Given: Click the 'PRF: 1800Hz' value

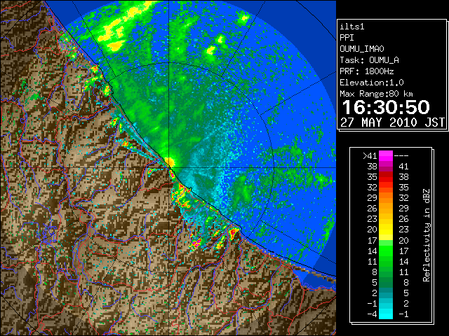Looking at the screenshot, I should [367, 71].
